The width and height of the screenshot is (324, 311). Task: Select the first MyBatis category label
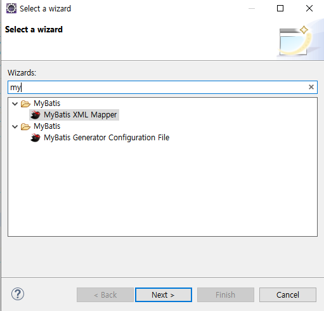(47, 103)
